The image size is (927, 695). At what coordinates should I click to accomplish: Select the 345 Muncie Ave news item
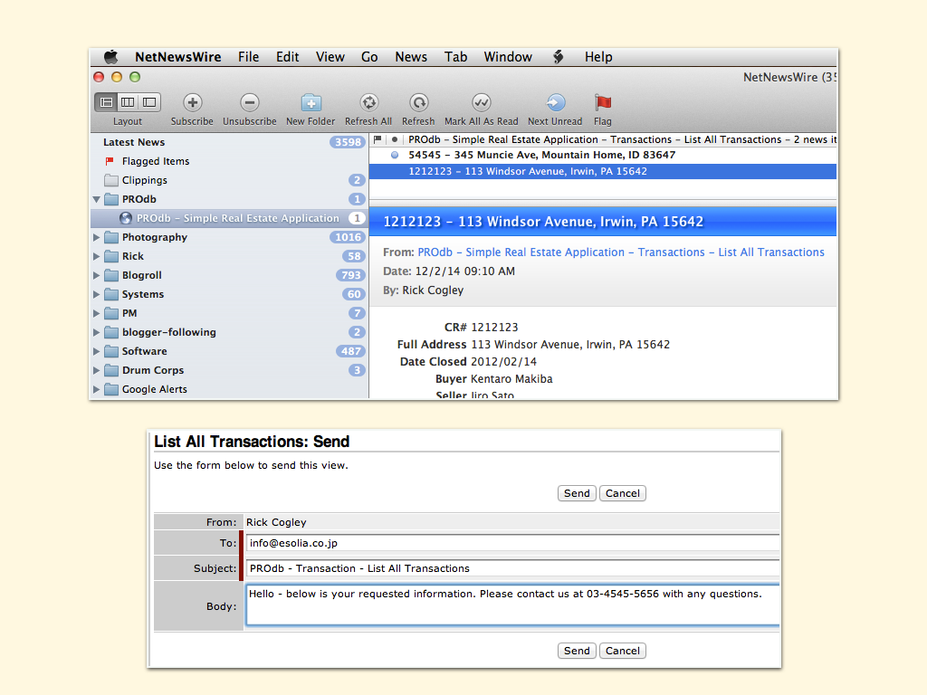coord(541,156)
